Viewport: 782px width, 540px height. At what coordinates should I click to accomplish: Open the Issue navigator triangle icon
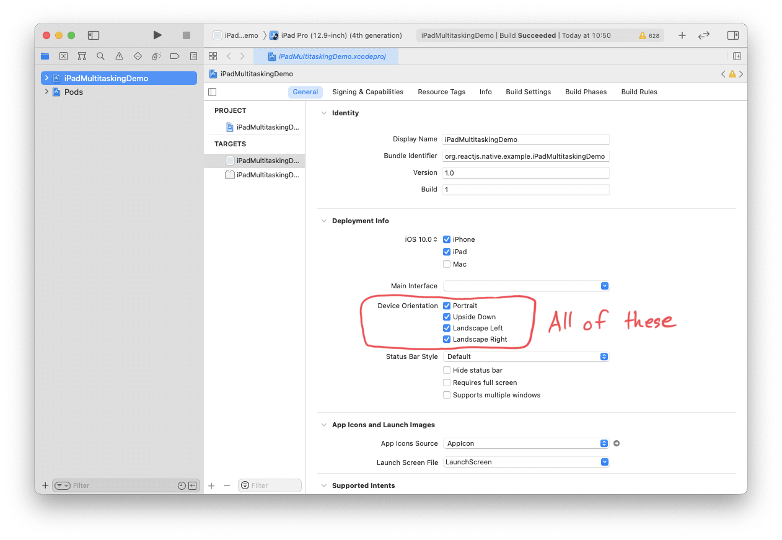119,56
